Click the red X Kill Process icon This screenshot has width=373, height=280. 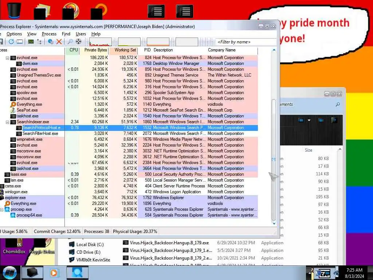pyautogui.click(x=59, y=42)
